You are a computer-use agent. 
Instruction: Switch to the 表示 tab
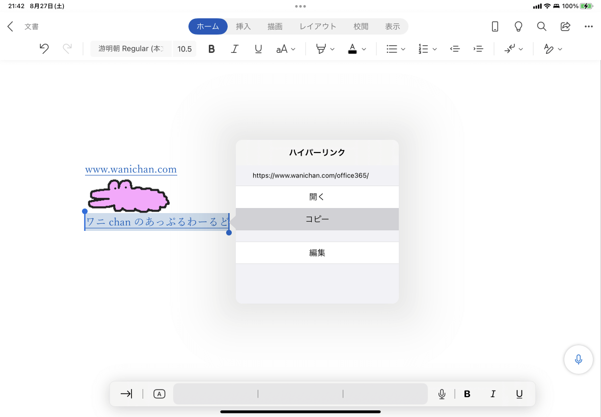pos(393,26)
